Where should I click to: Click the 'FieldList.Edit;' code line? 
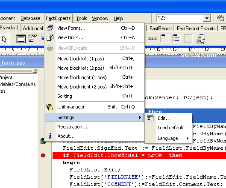tap(95, 170)
